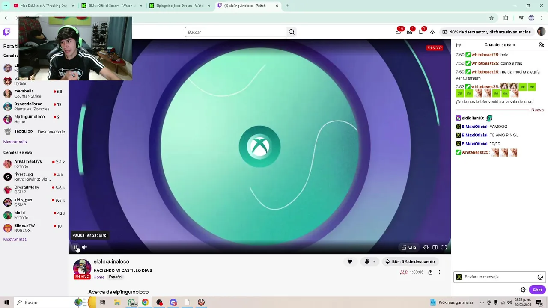This screenshot has height=308, width=548.
Task: Open aldo_geo live channel
Action: click(x=34, y=202)
